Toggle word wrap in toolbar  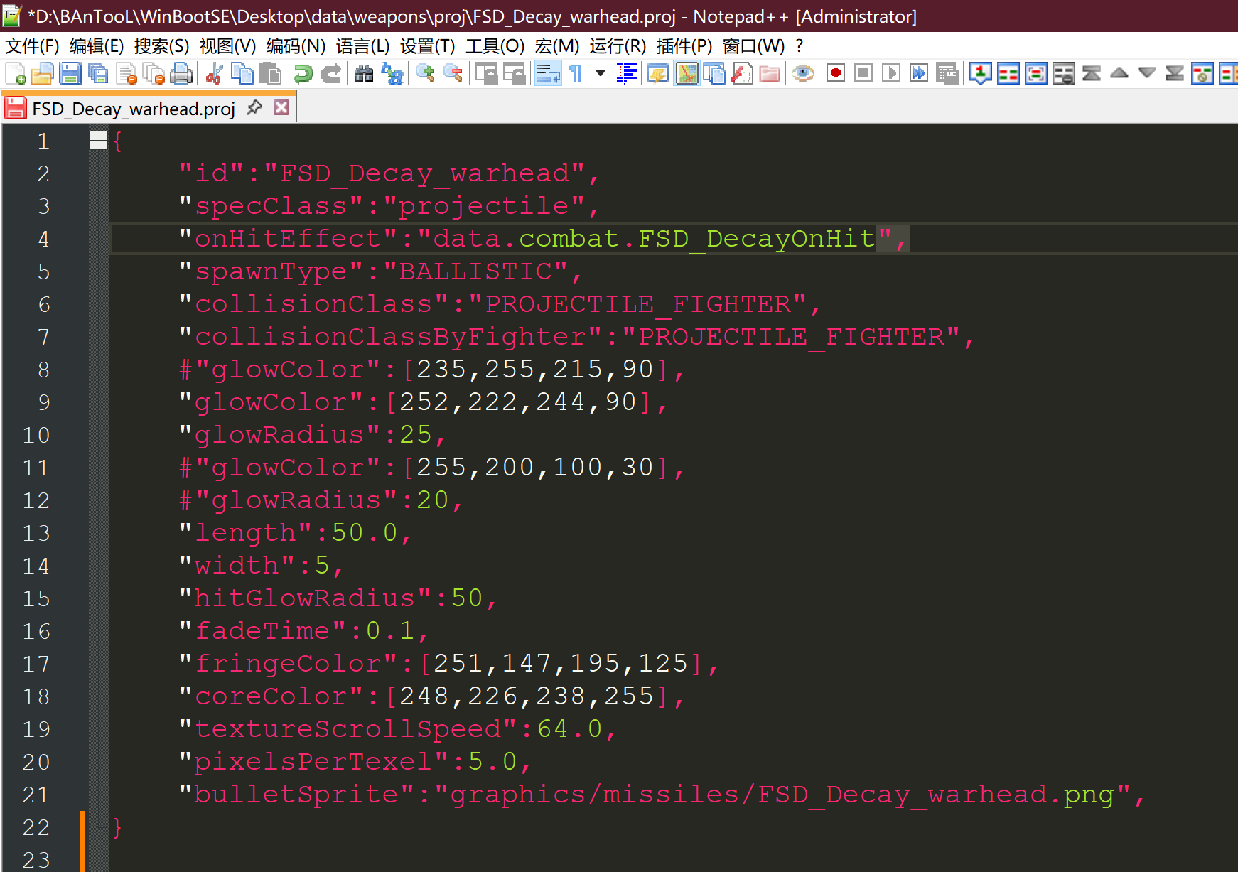548,73
